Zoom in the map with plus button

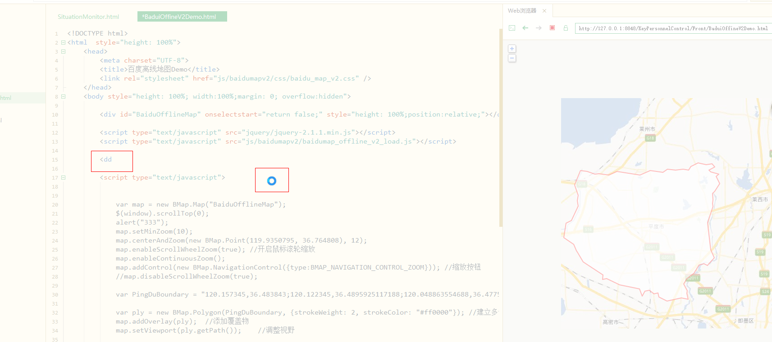(512, 49)
